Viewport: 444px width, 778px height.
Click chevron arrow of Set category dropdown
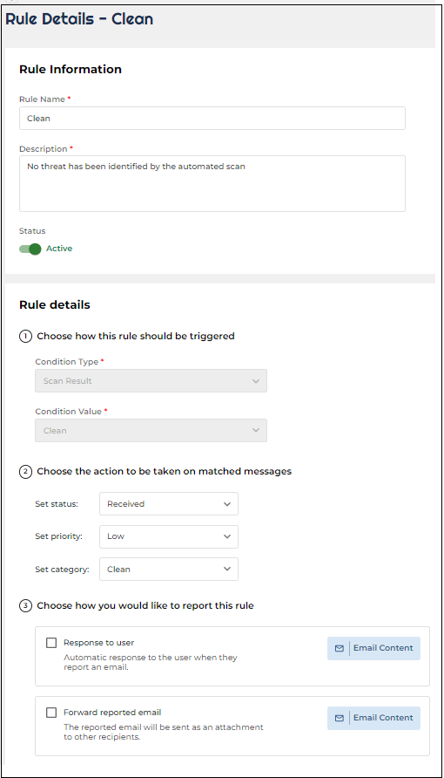[227, 570]
